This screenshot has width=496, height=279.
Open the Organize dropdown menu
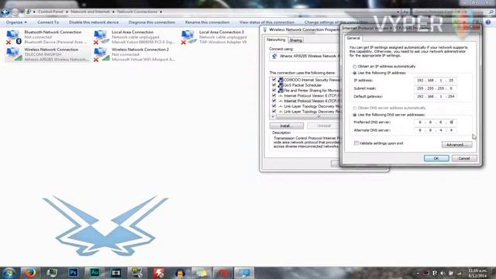point(16,22)
